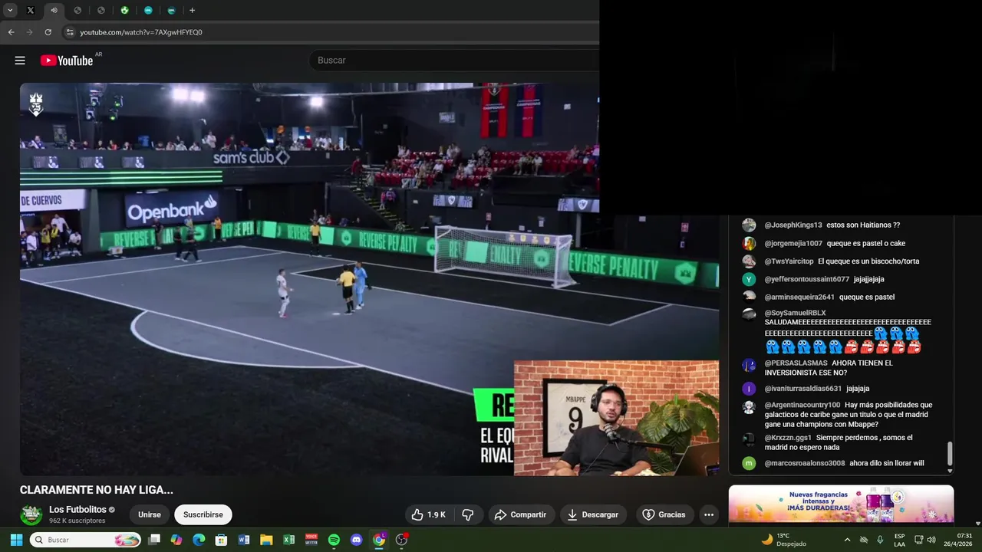The image size is (982, 552).
Task: Subscribe with the Suscribirse button
Action: (x=203, y=514)
